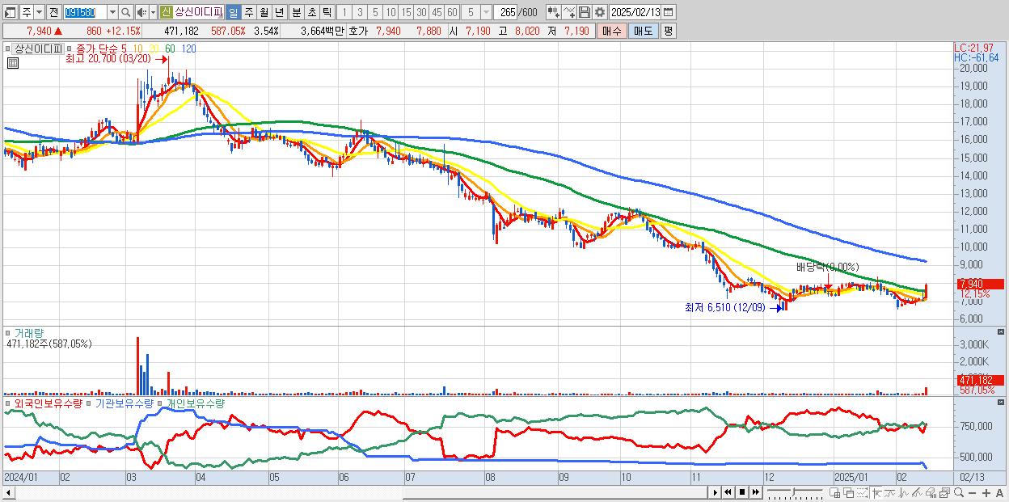Choose the 15 interval button
Screen dimensions: 1009x502
click(406, 12)
